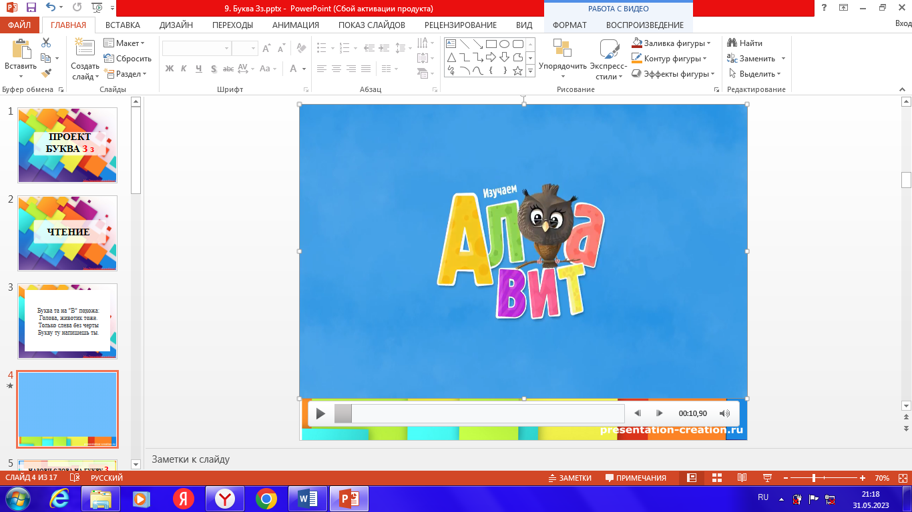Image resolution: width=912 pixels, height=512 pixels.
Task: Toggle bold formatting (Ж)
Action: coord(170,69)
